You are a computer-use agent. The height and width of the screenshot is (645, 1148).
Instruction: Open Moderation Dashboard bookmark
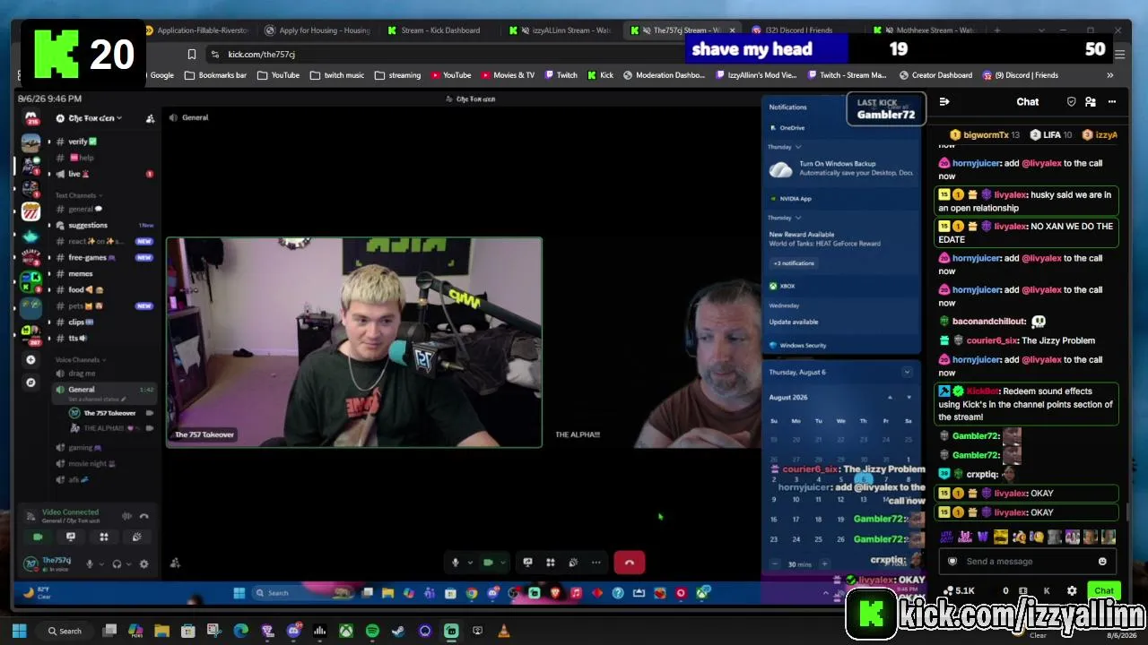click(x=663, y=75)
